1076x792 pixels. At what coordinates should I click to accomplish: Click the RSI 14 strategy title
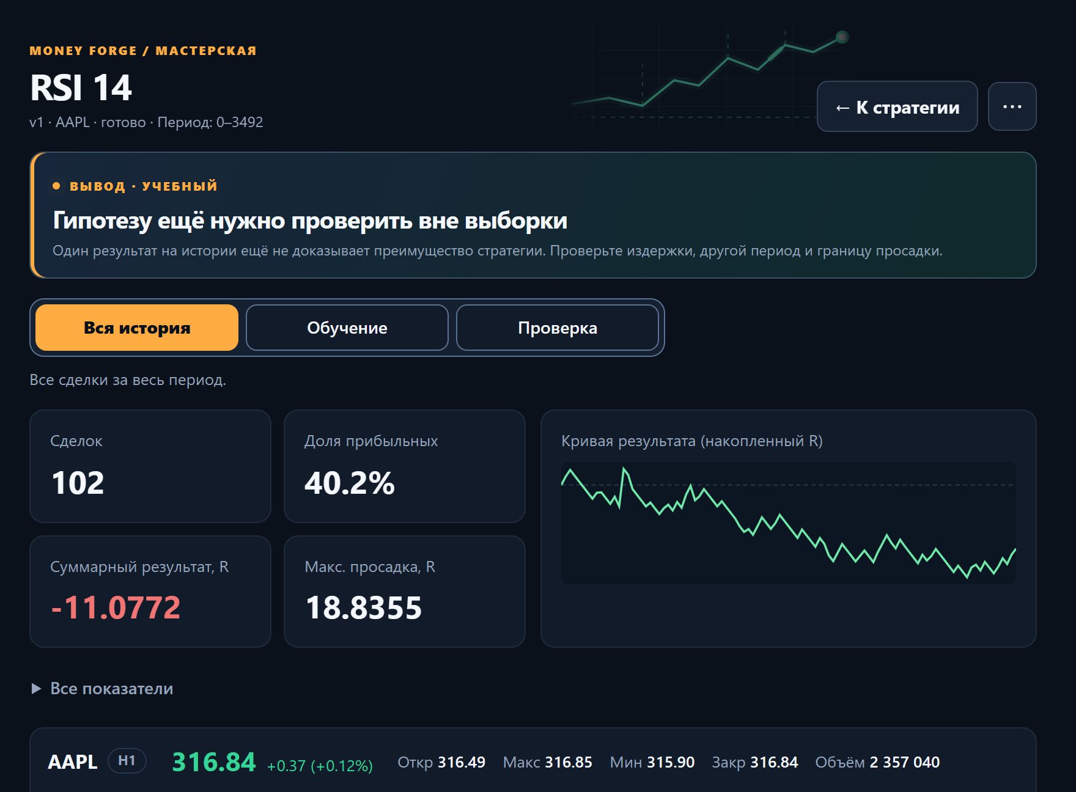(x=81, y=87)
